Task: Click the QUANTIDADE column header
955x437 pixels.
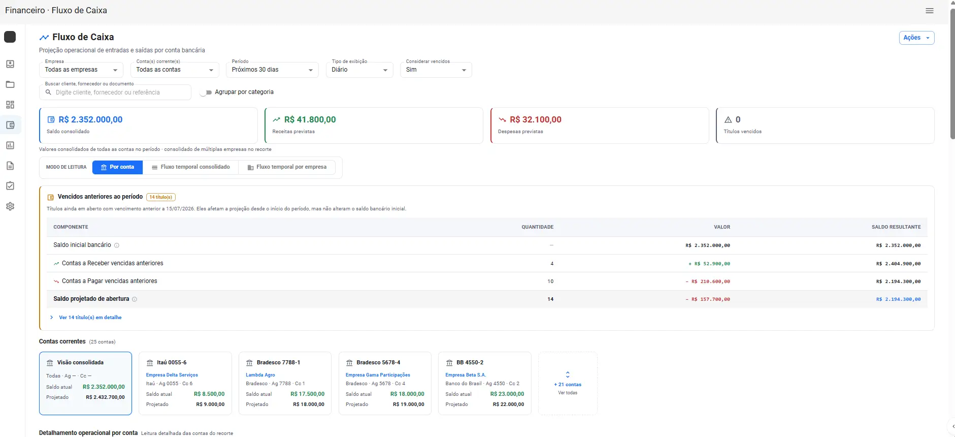Action: 538,227
